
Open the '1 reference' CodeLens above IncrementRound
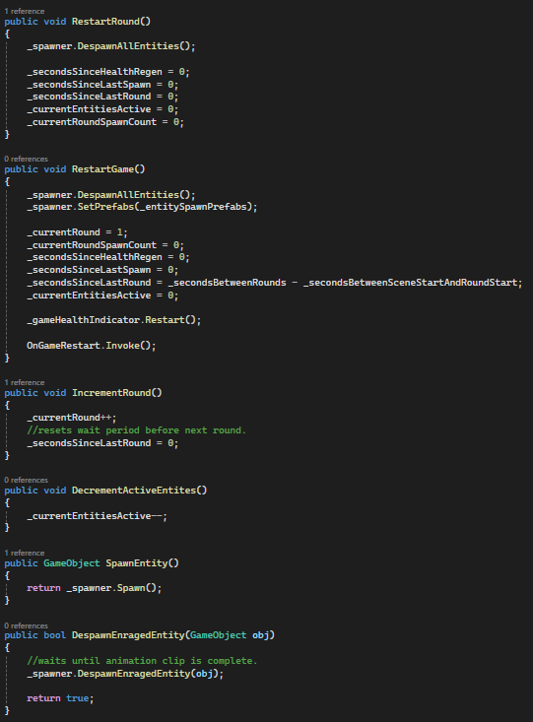(25, 382)
